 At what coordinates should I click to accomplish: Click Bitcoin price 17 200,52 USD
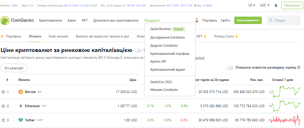(126, 92)
